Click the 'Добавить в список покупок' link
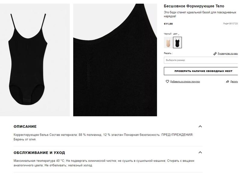241x176 pixels. point(185,82)
